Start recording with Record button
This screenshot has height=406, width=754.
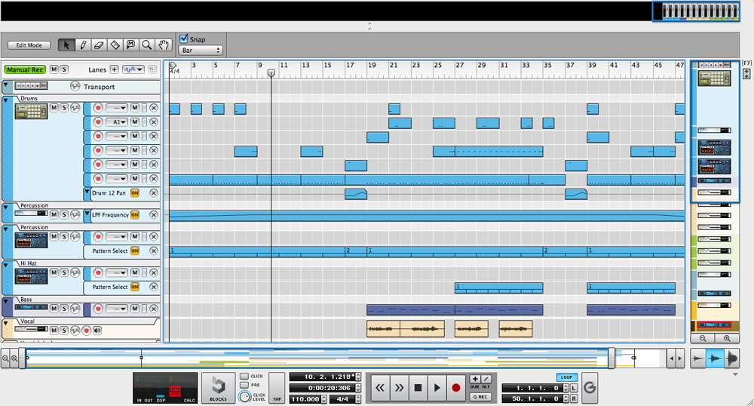click(x=456, y=387)
